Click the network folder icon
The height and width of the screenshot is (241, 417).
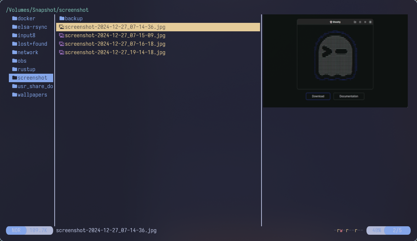[x=15, y=52]
